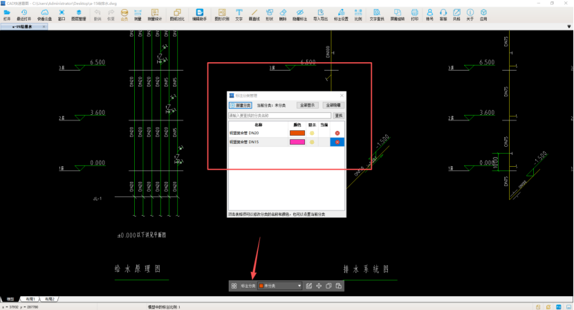Select the 删除 eraser tool

[284, 14]
